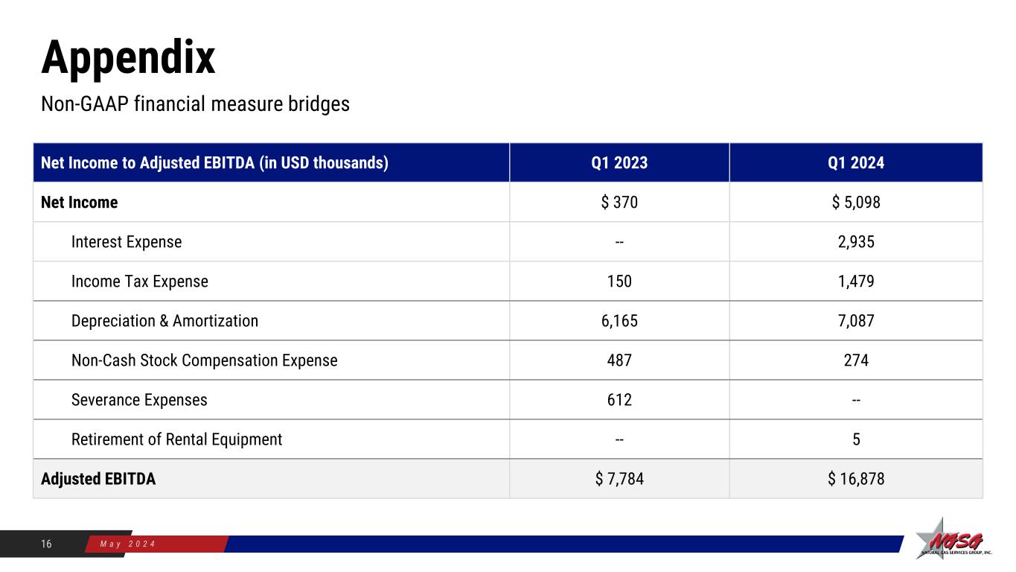The width and height of the screenshot is (1016, 572).
Task: Click the Net Income row label
Action: pyautogui.click(x=80, y=203)
